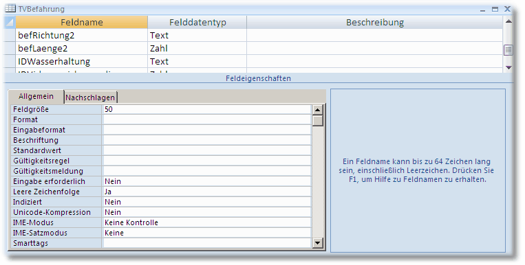This screenshot has height=265, width=525.
Task: Open data type cell Zahl for befLaenge2
Action: point(197,48)
